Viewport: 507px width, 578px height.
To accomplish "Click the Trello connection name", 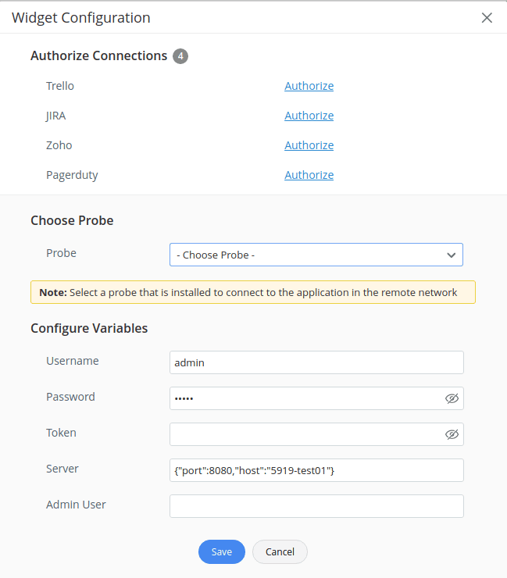I will 60,86.
